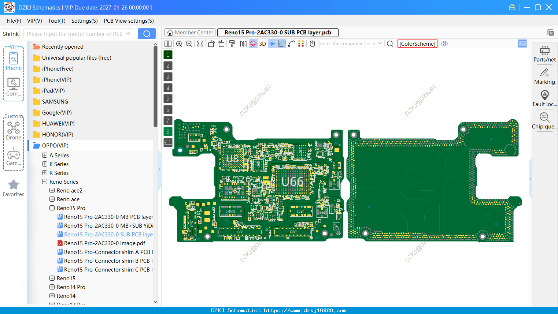Open the gold briefcase icon in the title bar
The height and width of the screenshot is (314, 558).
pos(512,7)
